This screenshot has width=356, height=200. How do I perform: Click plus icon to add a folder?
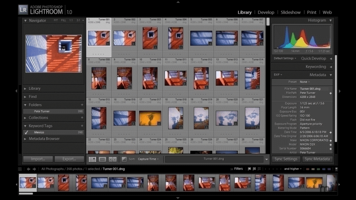[x=82, y=105]
